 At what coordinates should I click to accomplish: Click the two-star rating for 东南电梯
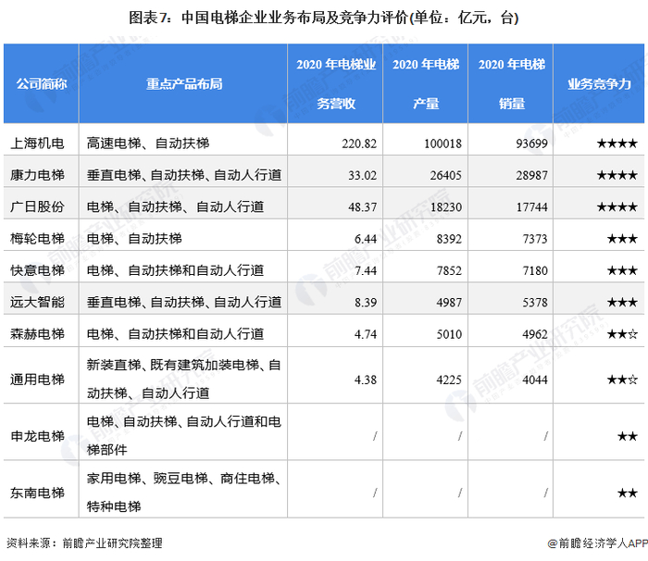[x=628, y=492]
